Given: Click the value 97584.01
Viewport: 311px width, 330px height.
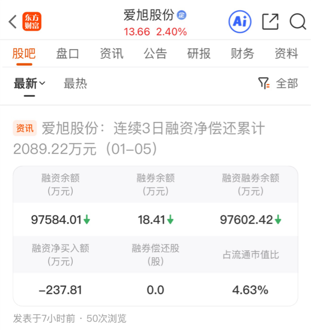Looking at the screenshot, I should [56, 220].
